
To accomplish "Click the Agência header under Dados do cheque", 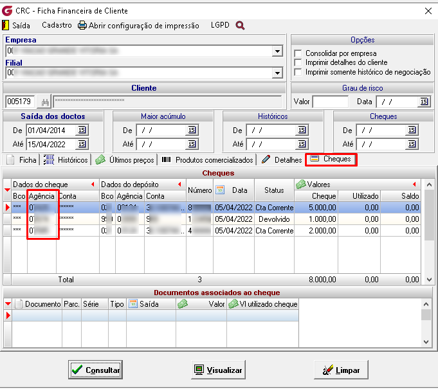I will tap(41, 196).
